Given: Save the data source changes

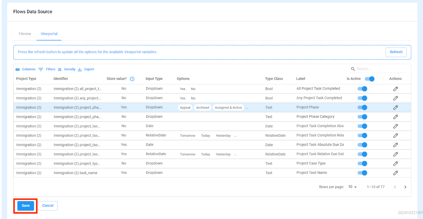Looking at the screenshot, I should pyautogui.click(x=26, y=206).
